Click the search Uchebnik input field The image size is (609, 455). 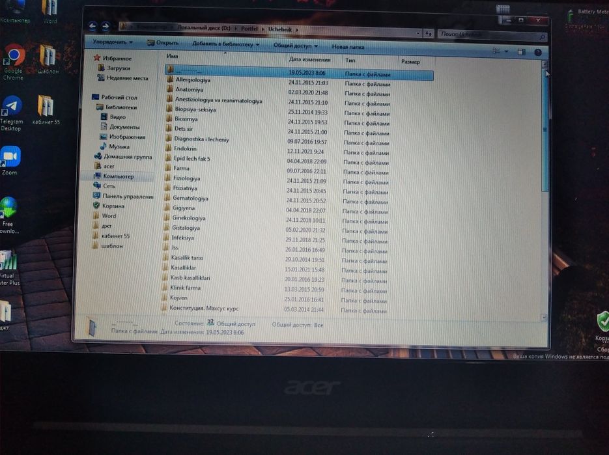click(x=492, y=35)
